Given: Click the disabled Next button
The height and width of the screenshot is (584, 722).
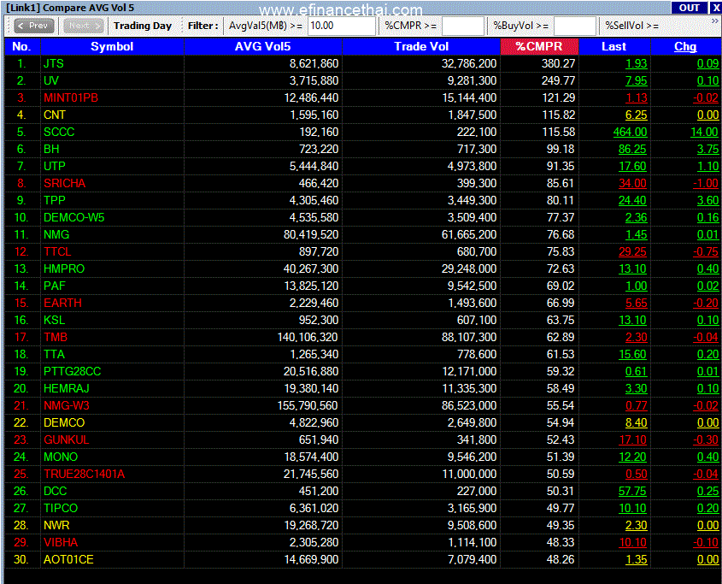Looking at the screenshot, I should (x=84, y=26).
